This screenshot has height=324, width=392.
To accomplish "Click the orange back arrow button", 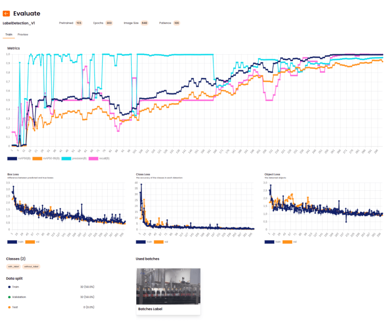I will pos(6,13).
